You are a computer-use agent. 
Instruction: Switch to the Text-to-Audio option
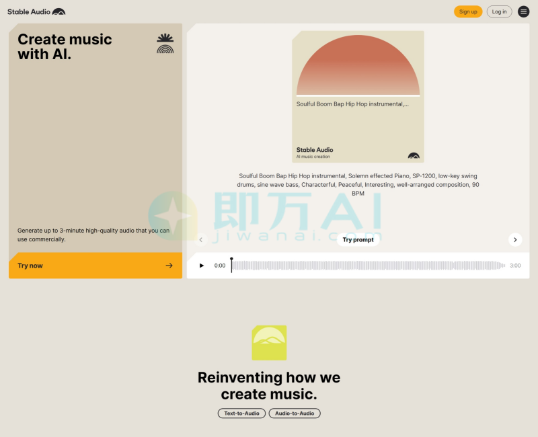coord(241,413)
